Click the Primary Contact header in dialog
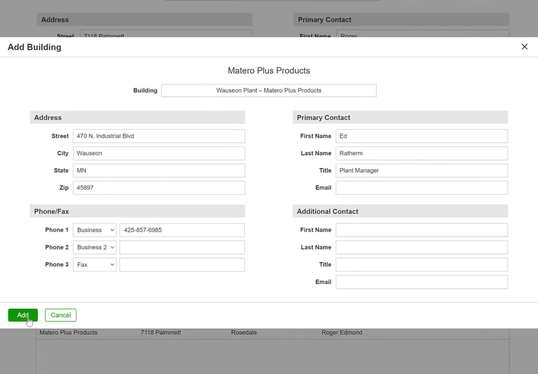The image size is (538, 374). coord(400,117)
